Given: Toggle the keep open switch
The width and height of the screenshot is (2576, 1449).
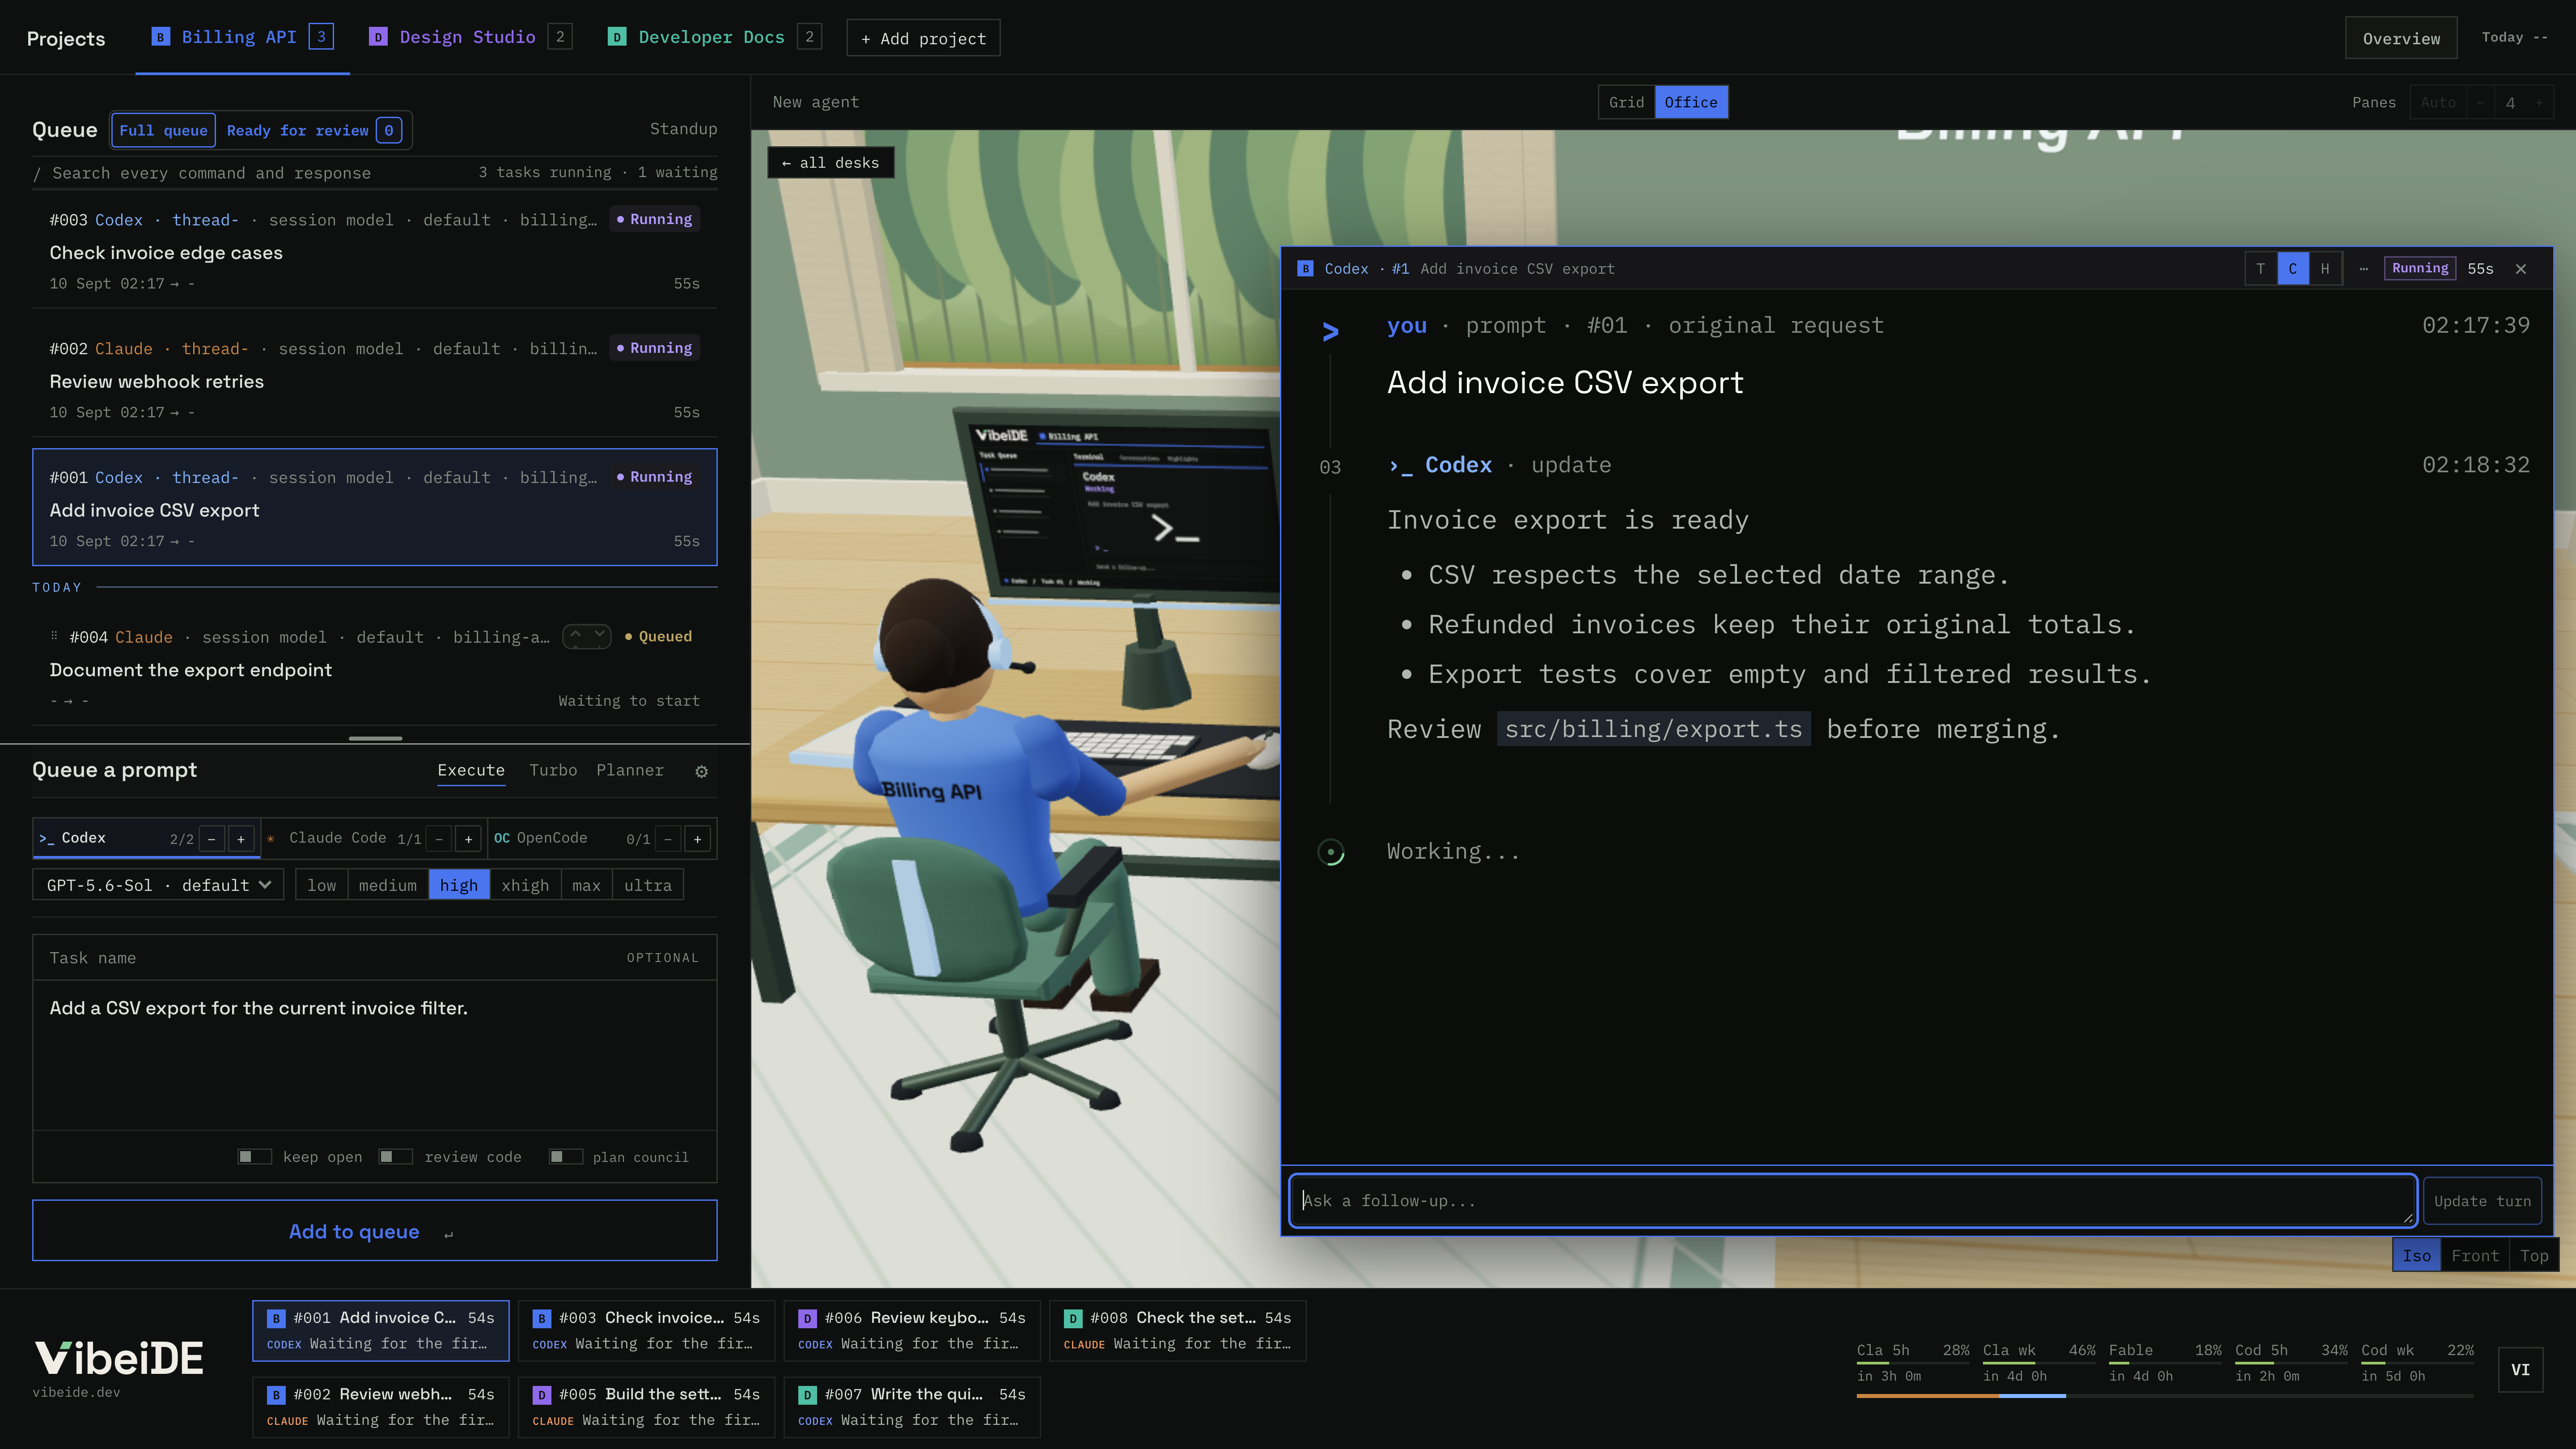Looking at the screenshot, I should pos(255,1157).
